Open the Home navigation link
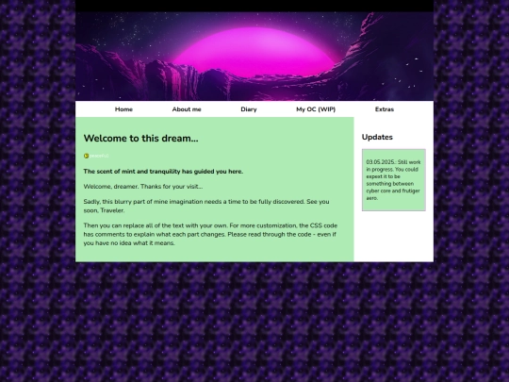The image size is (509, 382). [x=123, y=109]
